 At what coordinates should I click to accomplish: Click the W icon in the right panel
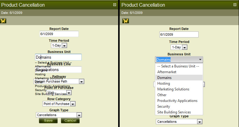pos(125,21)
